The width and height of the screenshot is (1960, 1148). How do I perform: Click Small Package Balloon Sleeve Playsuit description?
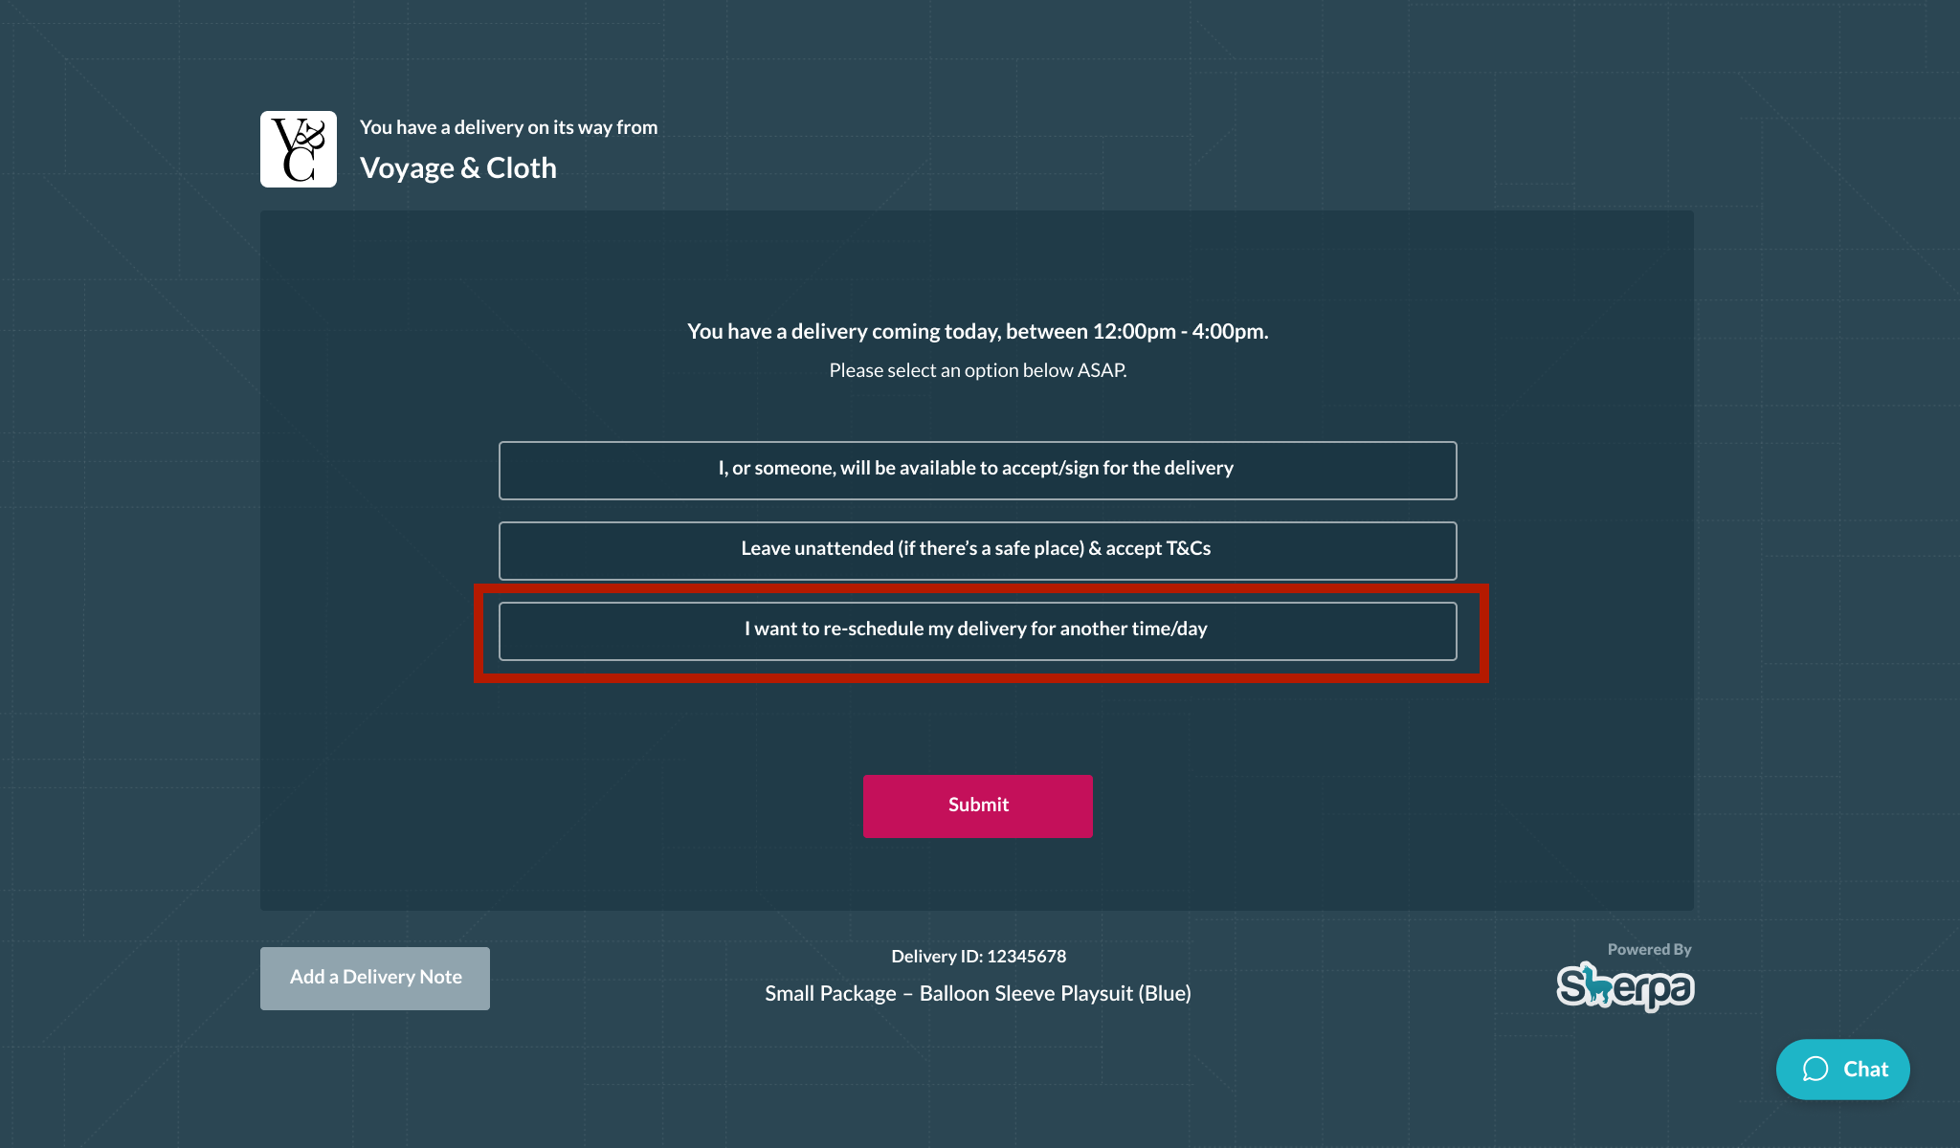click(x=977, y=994)
